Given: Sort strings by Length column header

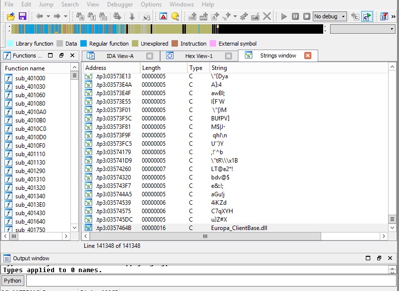Looking at the screenshot, I should (164, 68).
